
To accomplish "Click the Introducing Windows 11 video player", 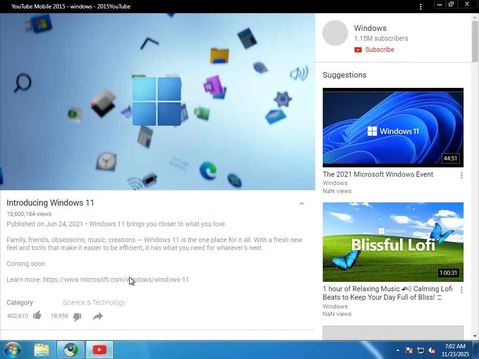I will coord(158,101).
